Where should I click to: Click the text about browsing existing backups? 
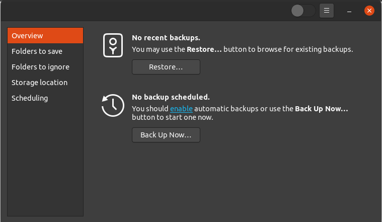coord(242,49)
